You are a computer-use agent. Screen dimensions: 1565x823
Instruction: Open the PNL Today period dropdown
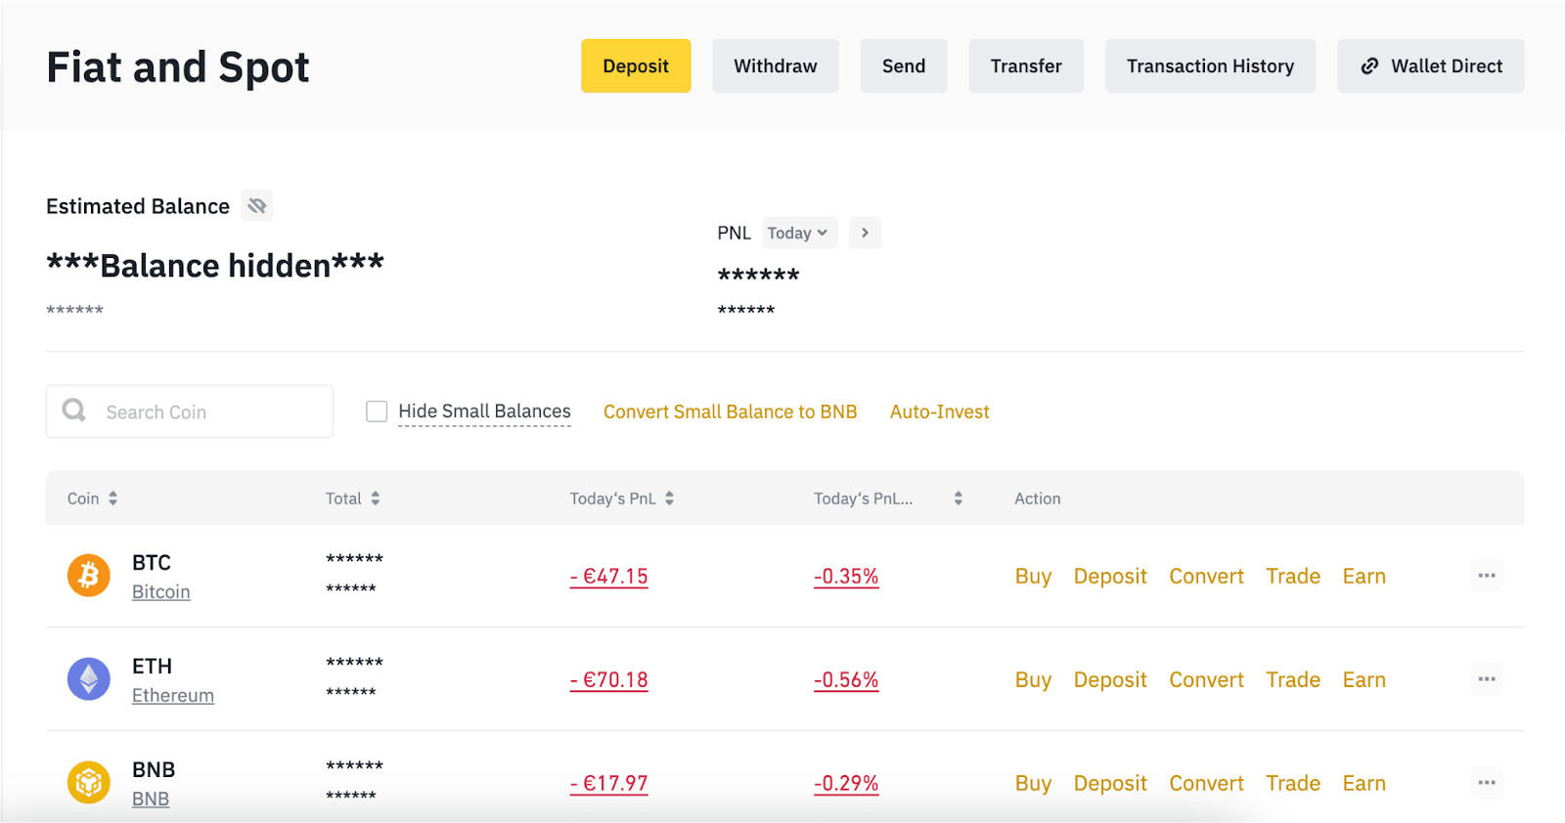click(x=799, y=233)
